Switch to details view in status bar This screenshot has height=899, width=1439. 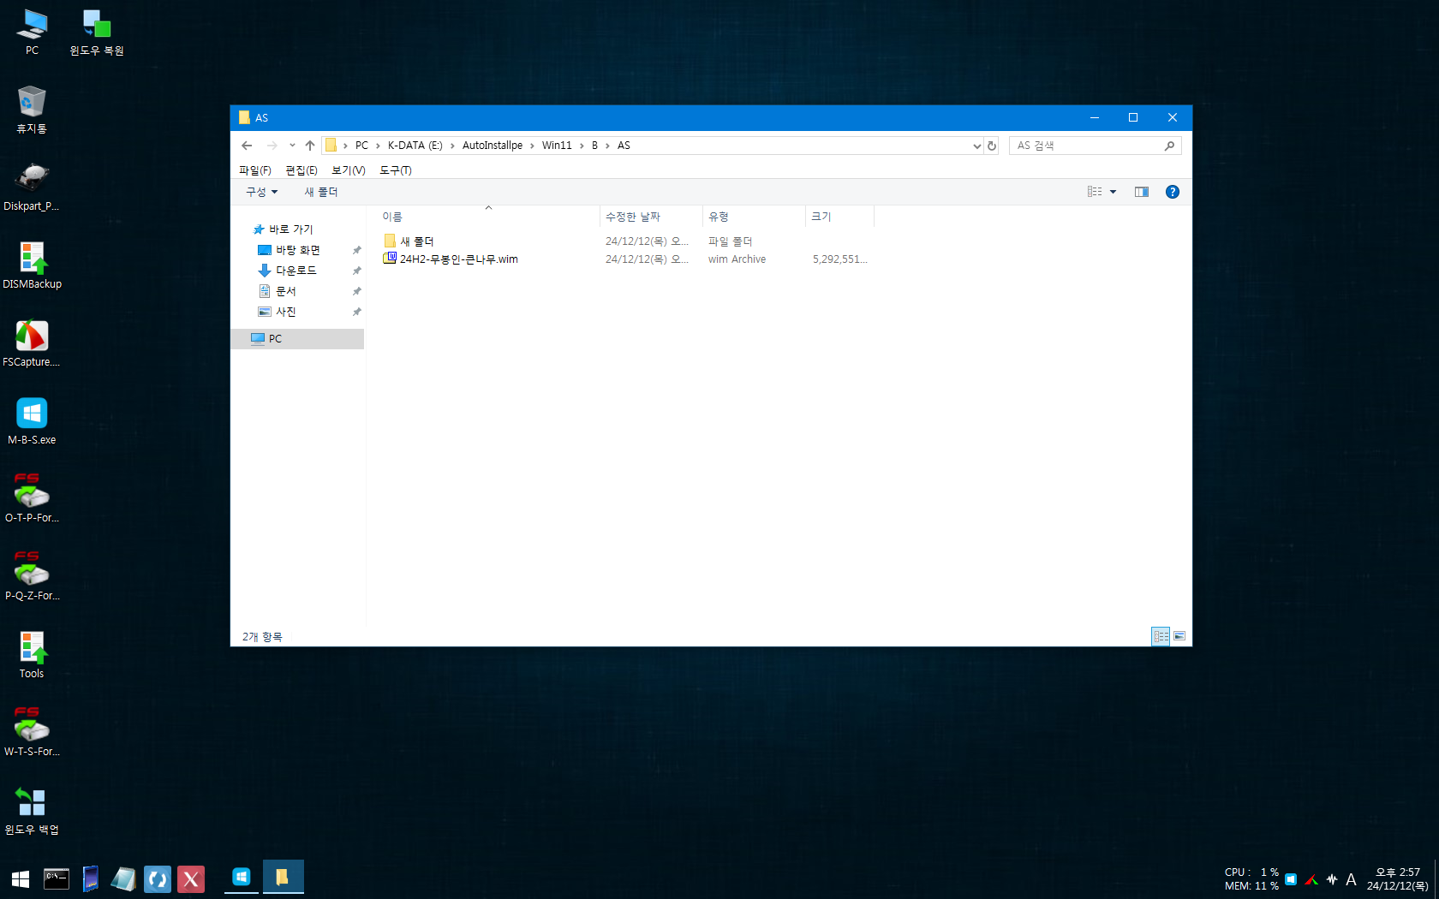coord(1161,636)
